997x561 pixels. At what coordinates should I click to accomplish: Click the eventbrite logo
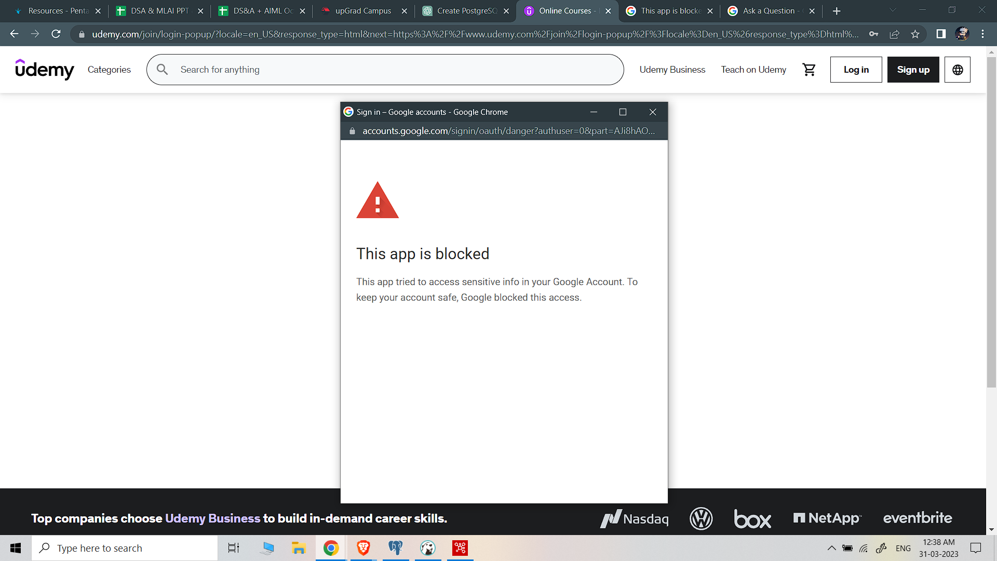click(917, 518)
